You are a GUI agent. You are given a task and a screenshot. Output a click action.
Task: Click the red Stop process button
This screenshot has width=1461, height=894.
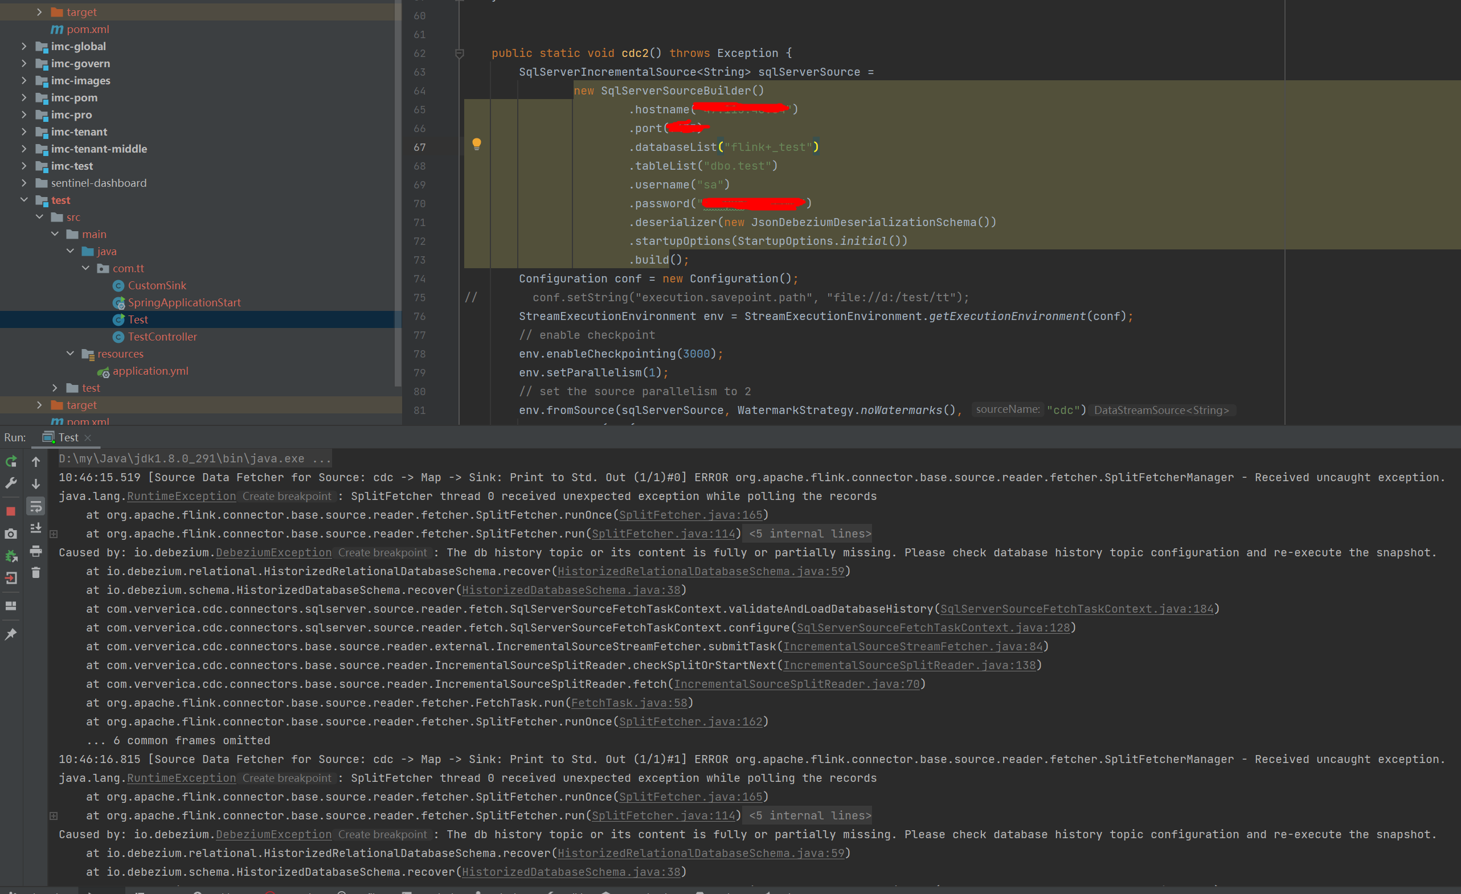[11, 511]
